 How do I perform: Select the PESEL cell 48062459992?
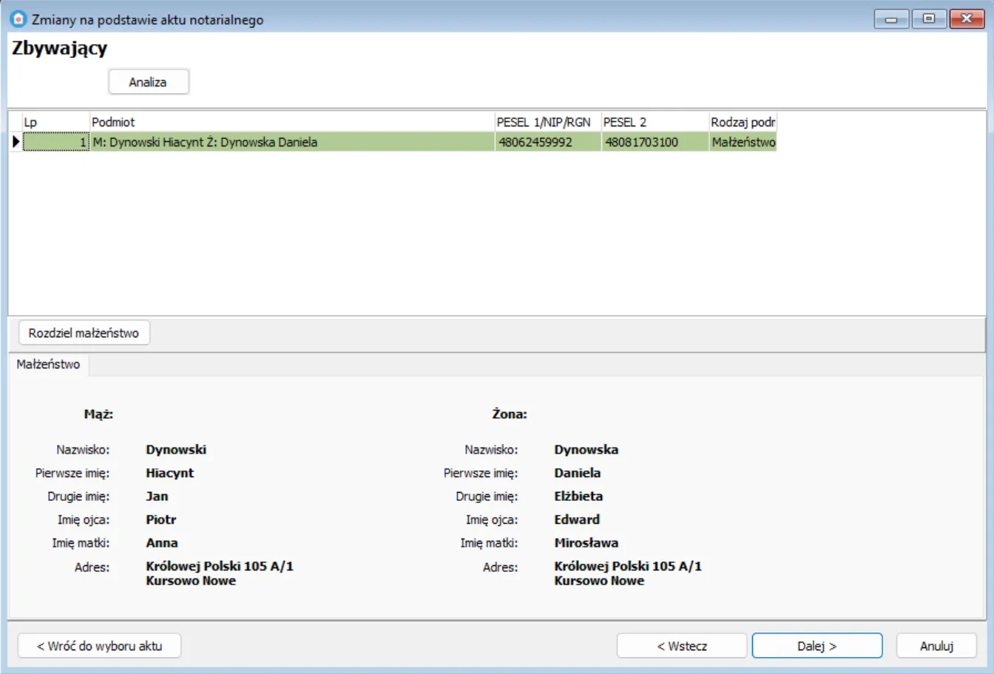547,142
